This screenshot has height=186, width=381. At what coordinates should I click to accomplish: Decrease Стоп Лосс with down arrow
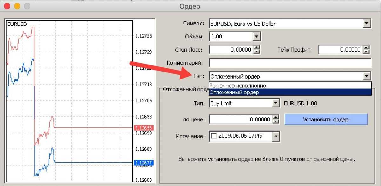point(257,52)
